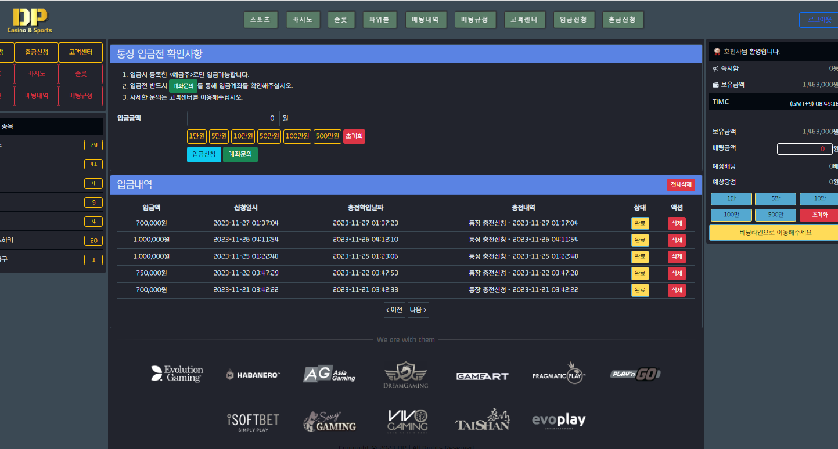Open 파워볼 in the top navigation bar
Image resolution: width=838 pixels, height=449 pixels.
379,20
